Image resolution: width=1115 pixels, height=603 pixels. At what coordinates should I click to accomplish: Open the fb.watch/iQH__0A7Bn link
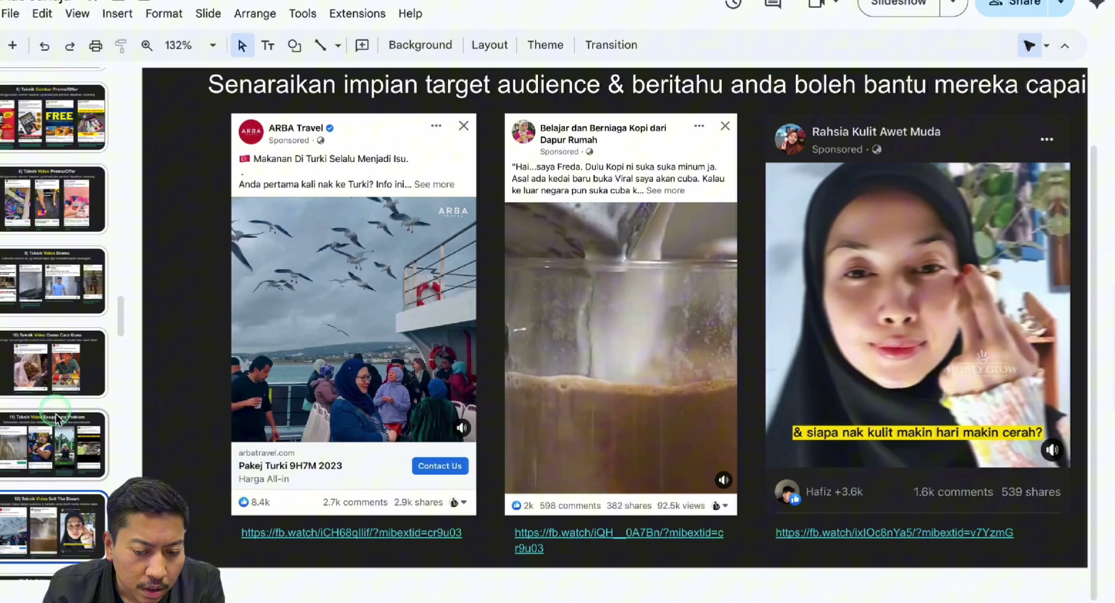point(619,540)
